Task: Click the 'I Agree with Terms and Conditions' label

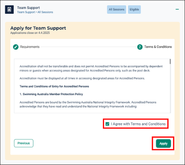Action: click(138, 124)
